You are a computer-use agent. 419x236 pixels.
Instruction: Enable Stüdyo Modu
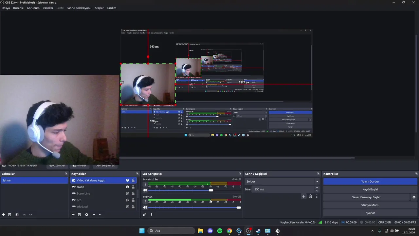370,205
